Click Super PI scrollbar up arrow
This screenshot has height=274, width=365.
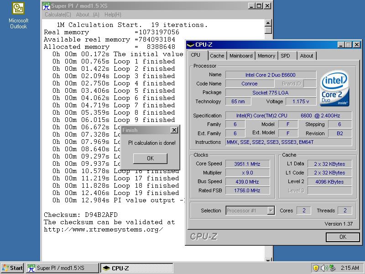268,23
